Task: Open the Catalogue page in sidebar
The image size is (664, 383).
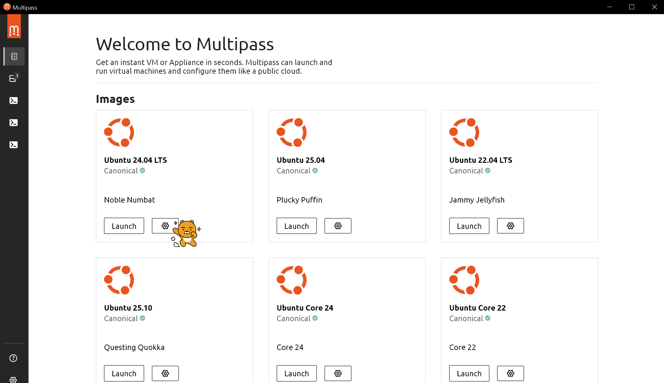Action: tap(14, 56)
